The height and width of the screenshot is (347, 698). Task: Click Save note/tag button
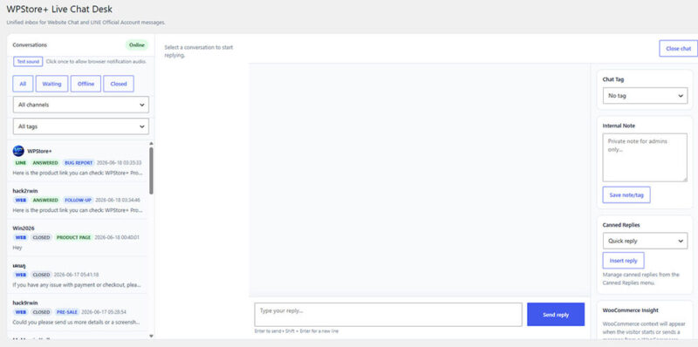[626, 194]
